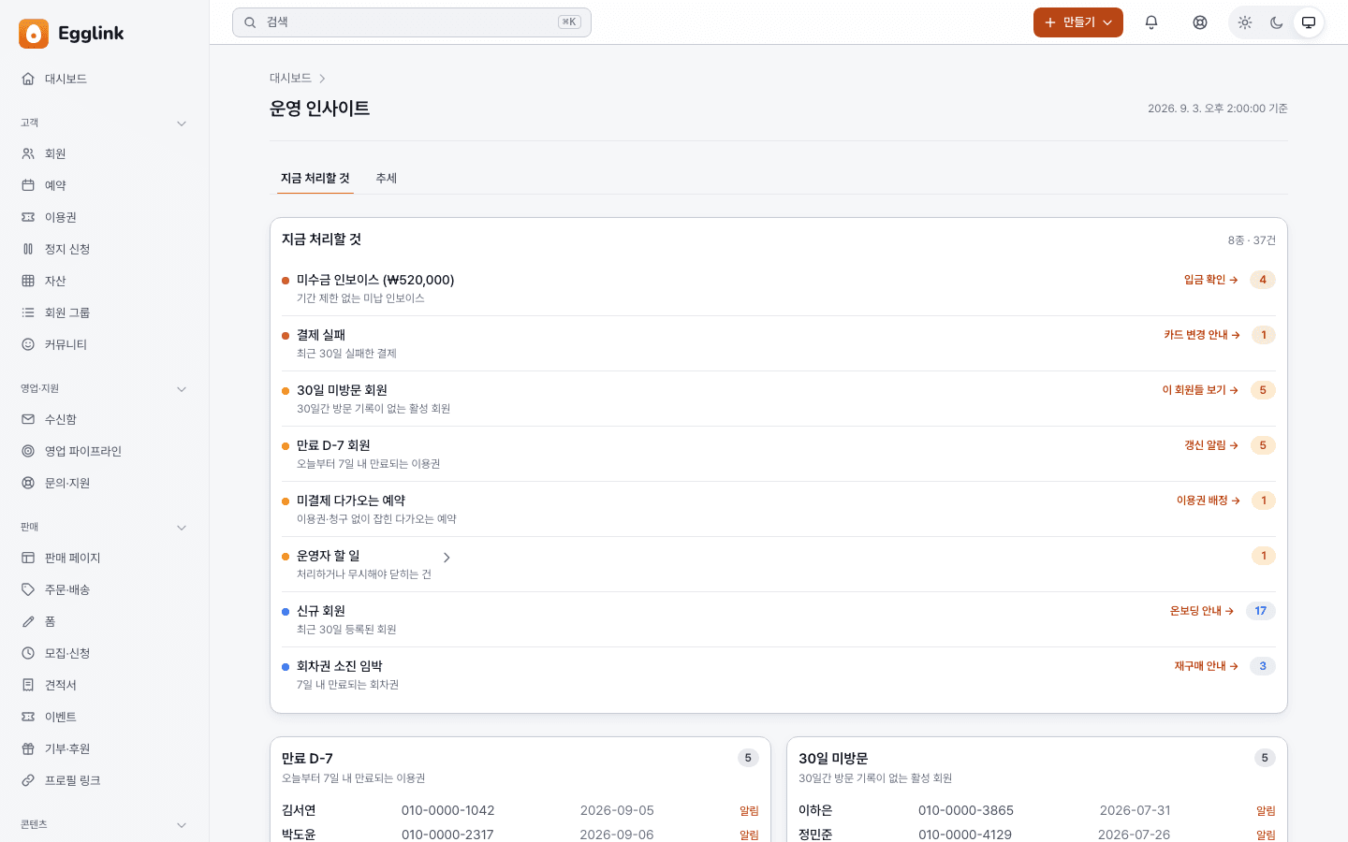Open 이용권 ticket icon in sidebar

28,217
